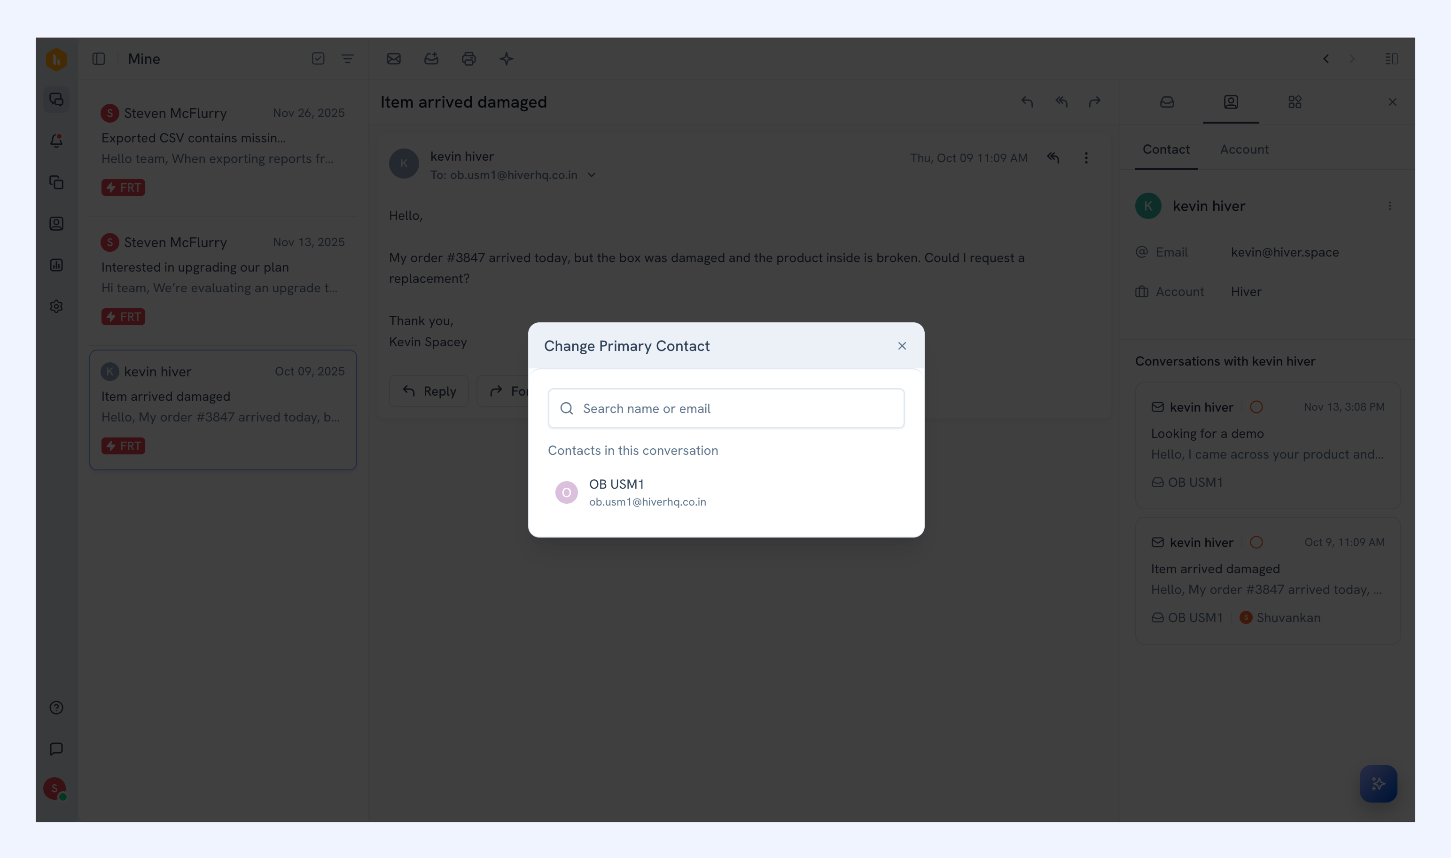The width and height of the screenshot is (1451, 858).
Task: Open the conversation list filter menu
Action: tap(347, 59)
